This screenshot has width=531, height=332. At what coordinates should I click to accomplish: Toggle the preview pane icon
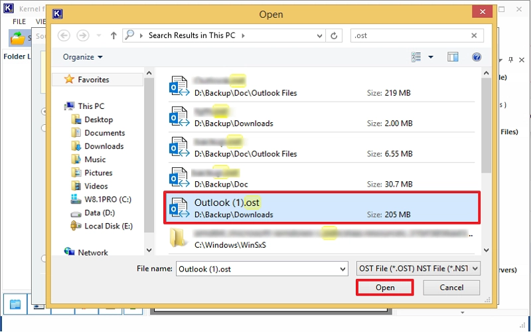point(453,57)
